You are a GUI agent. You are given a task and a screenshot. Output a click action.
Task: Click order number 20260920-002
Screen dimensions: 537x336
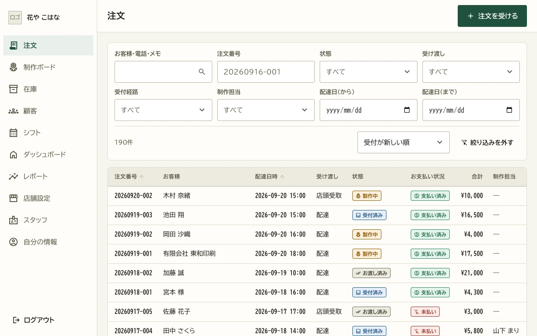pos(133,196)
